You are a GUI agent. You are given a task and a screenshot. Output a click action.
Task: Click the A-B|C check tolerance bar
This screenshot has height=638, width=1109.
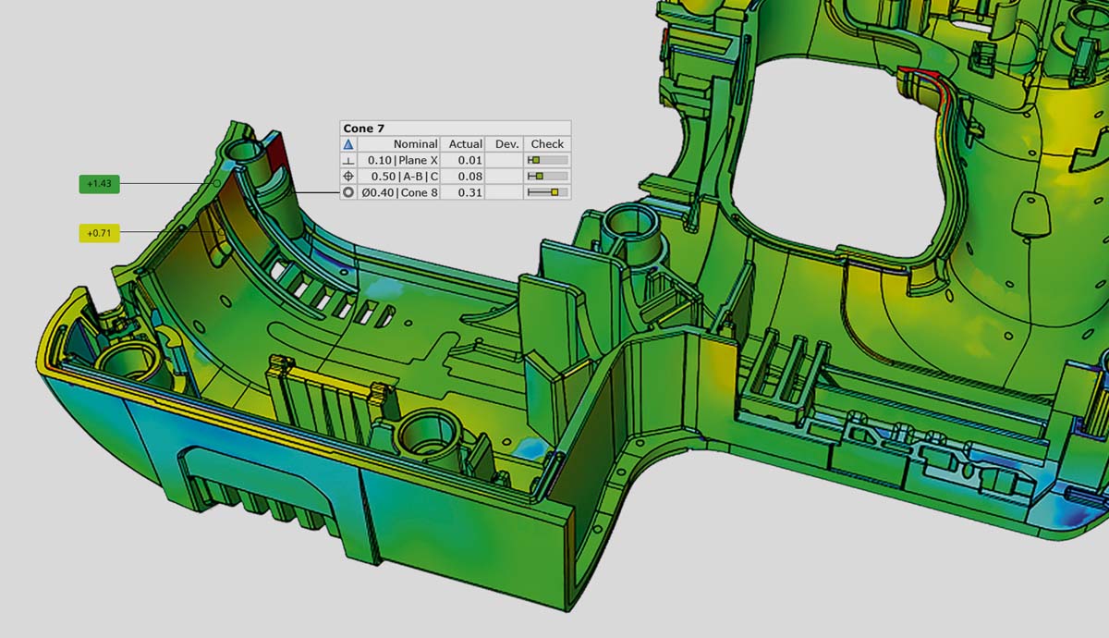pos(547,176)
